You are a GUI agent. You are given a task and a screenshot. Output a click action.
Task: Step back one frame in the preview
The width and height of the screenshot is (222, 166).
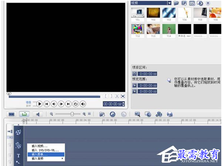(54, 104)
